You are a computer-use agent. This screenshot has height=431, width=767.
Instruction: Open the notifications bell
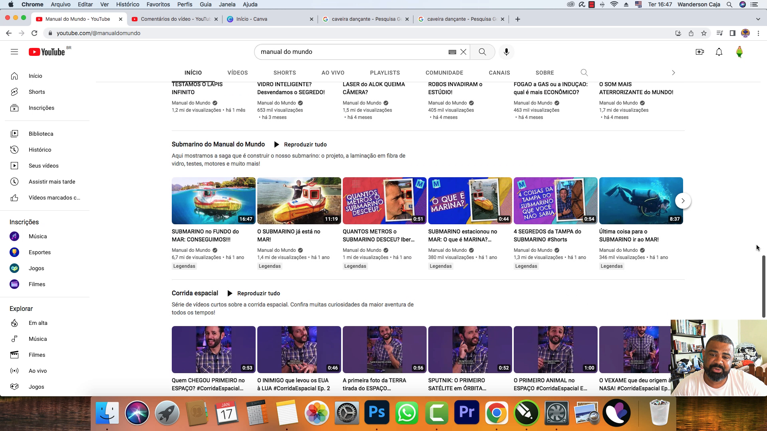point(719,52)
